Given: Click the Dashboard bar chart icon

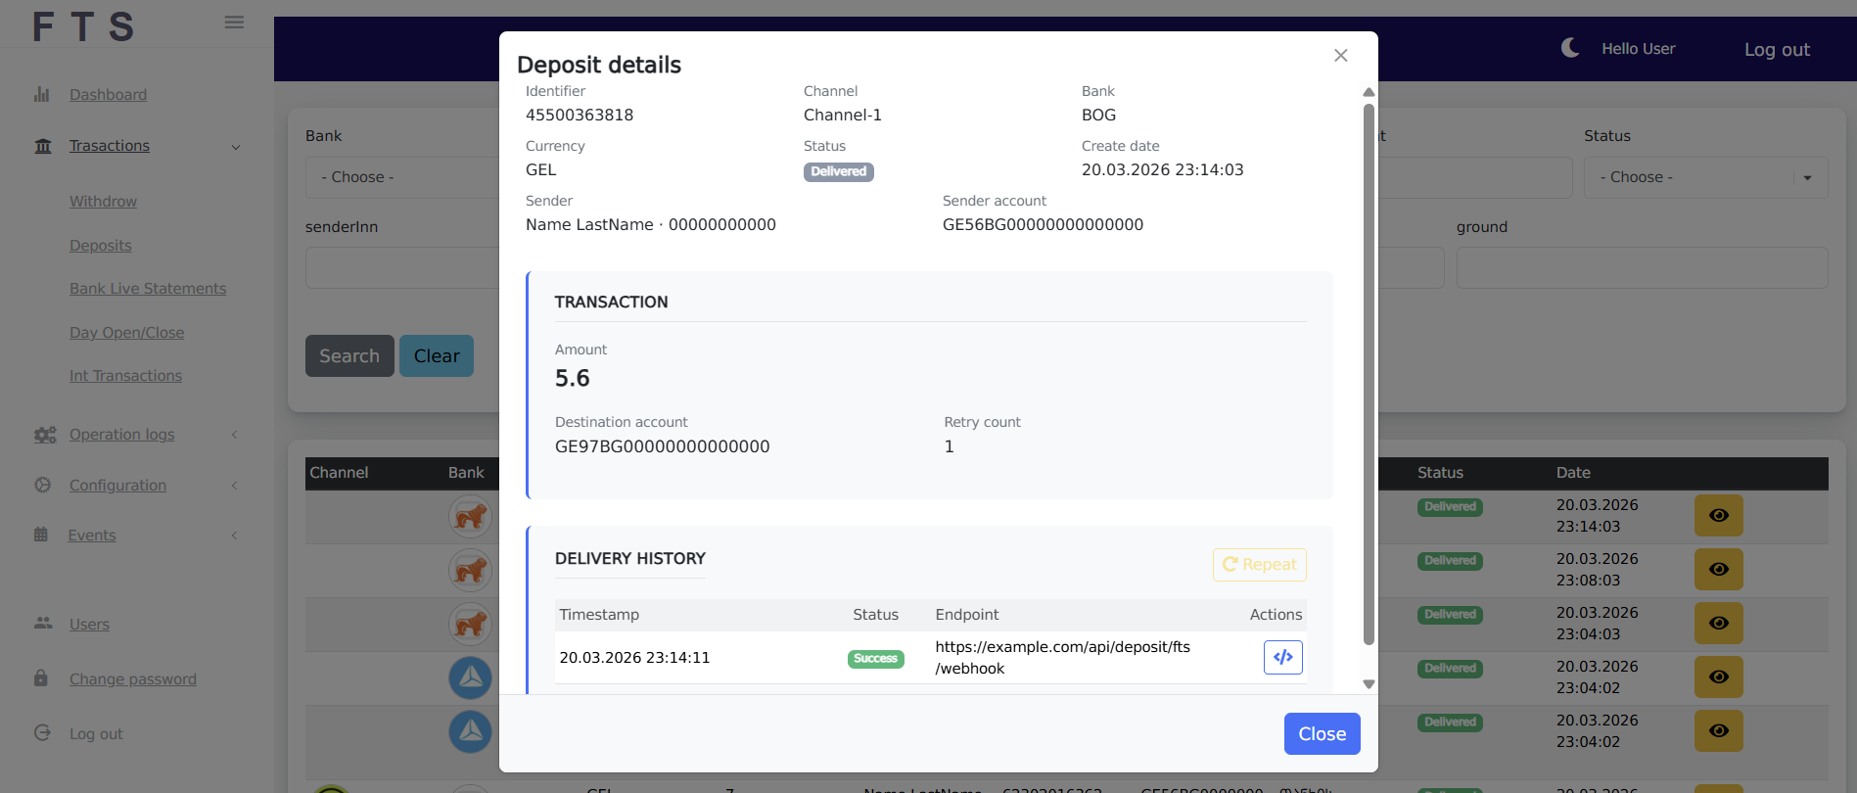Looking at the screenshot, I should [x=42, y=95].
